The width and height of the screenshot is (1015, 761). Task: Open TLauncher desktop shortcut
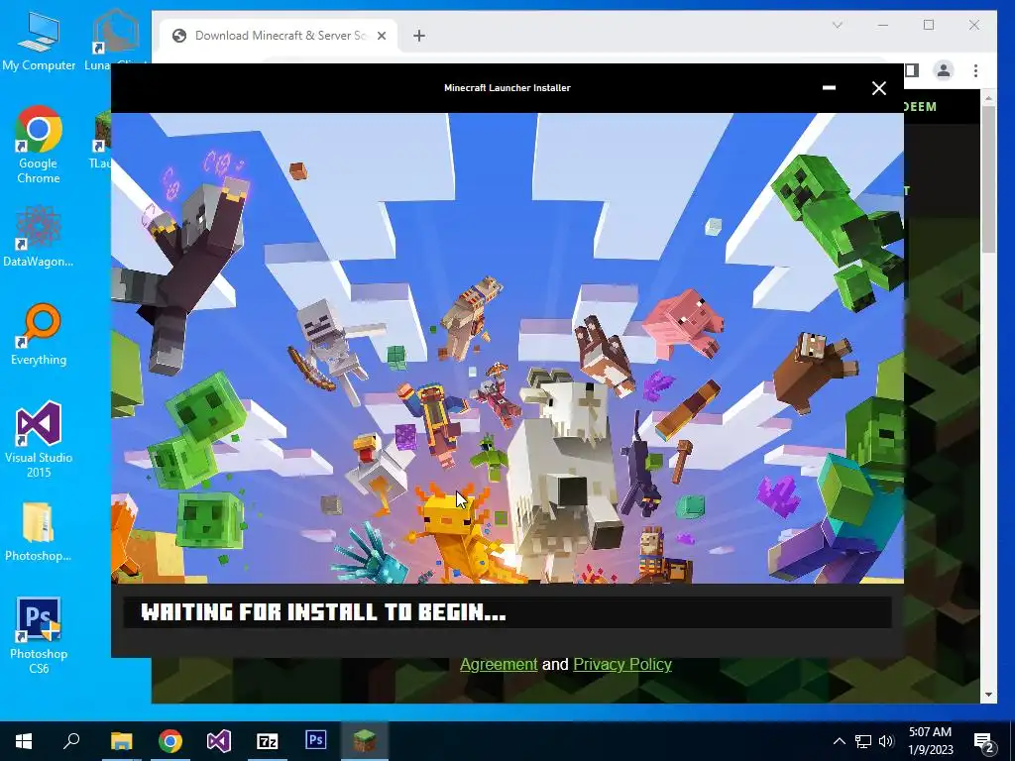coord(100,140)
